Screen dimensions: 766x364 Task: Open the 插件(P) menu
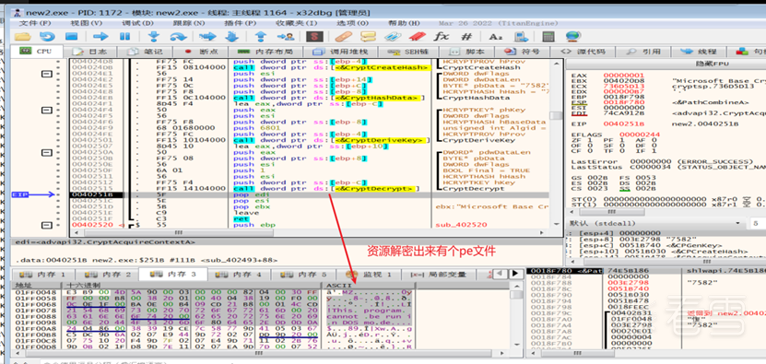[x=241, y=23]
